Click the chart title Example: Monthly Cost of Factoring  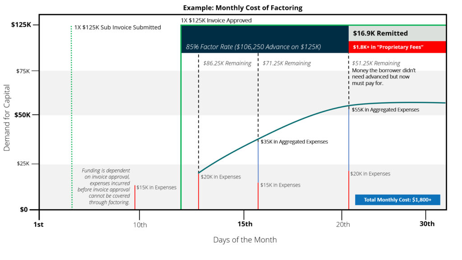244,8
